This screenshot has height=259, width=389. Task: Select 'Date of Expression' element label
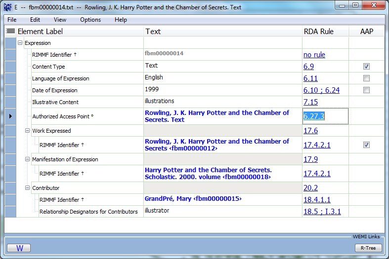click(54, 90)
